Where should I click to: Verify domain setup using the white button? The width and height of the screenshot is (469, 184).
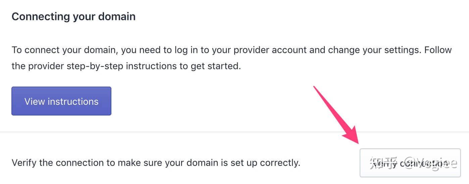coord(410,163)
